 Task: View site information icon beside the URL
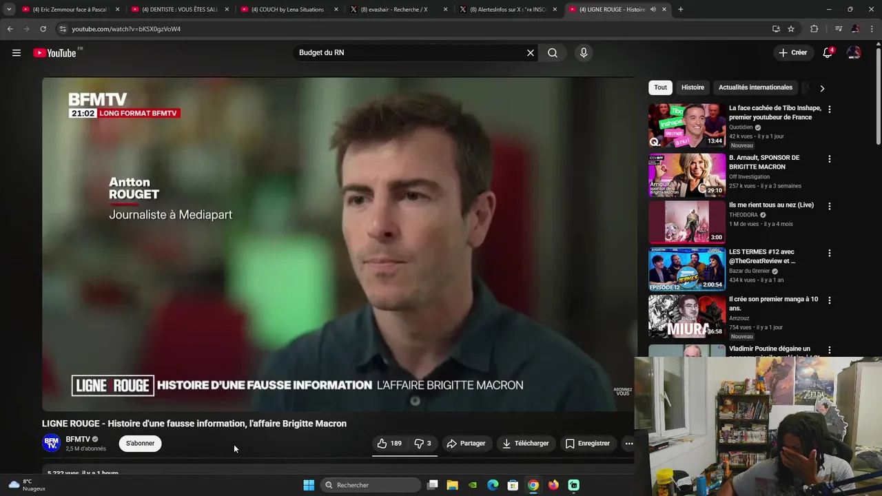pos(63,29)
